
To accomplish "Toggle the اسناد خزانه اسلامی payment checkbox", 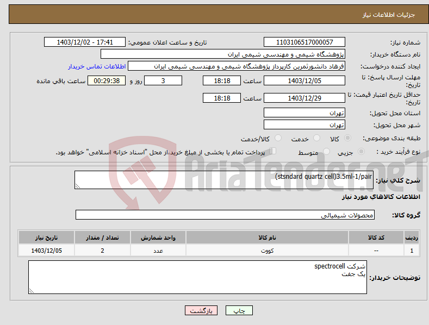I will click(272, 151).
